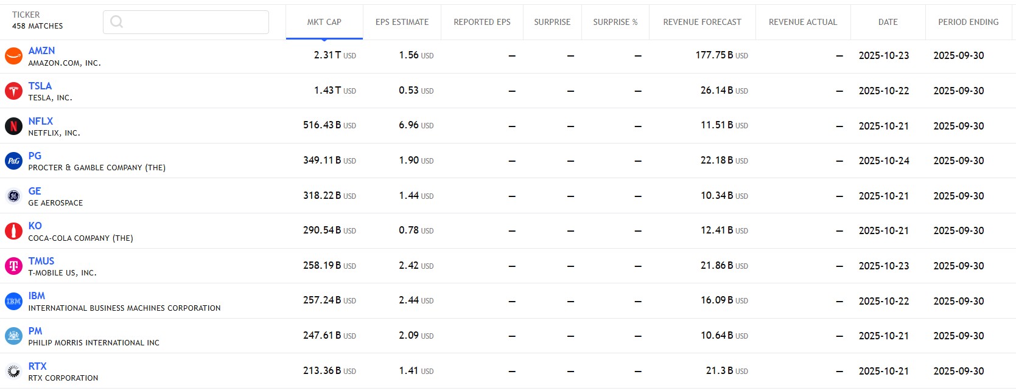Click the Tesla logo icon
Image resolution: width=1016 pixels, height=391 pixels.
click(x=13, y=91)
